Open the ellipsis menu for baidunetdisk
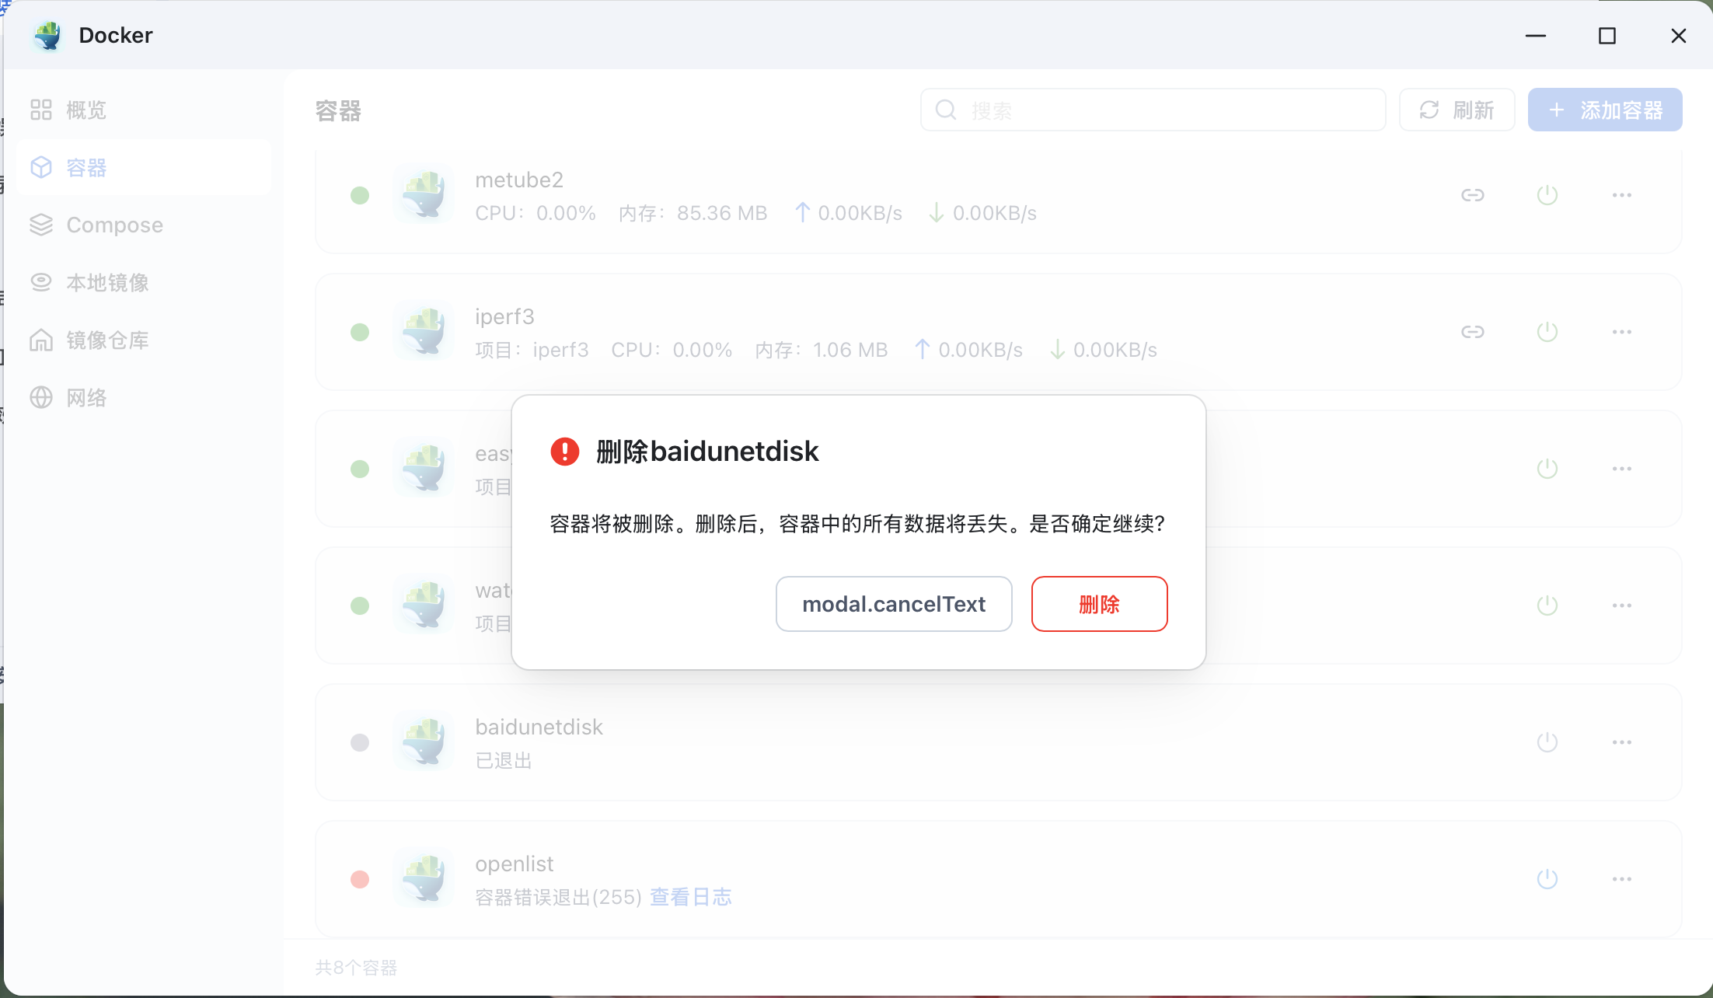1713x998 pixels. tap(1621, 742)
